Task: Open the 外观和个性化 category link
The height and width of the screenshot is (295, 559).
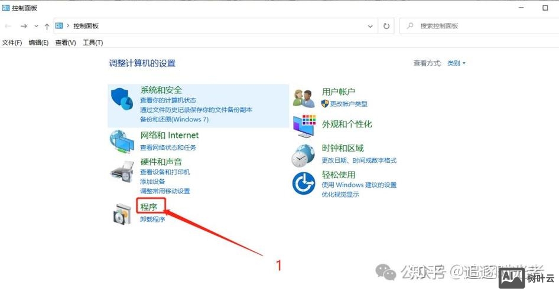Action: point(347,124)
